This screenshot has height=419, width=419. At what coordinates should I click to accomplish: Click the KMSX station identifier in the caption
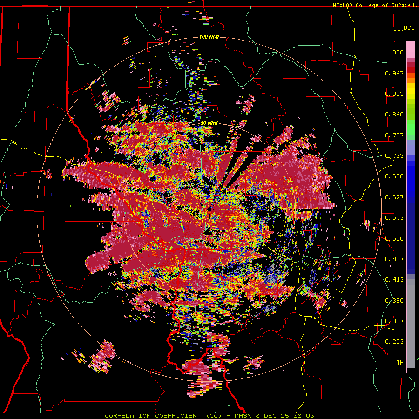[244, 416]
